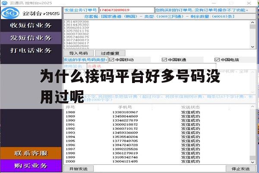Viewport: 259px width, 173px height.
Task: Click down arrow of results table scrollbar
Action: pos(253,162)
